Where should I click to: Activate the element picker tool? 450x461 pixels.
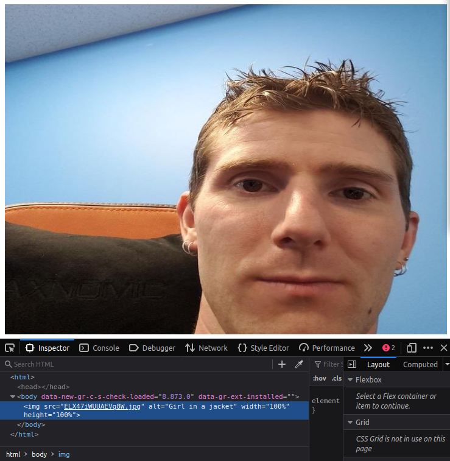click(x=10, y=348)
